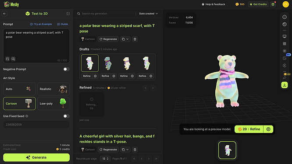This screenshot has width=292, height=164.
Task: Select the first polar bear draft thumbnail
Action: click(x=90, y=63)
